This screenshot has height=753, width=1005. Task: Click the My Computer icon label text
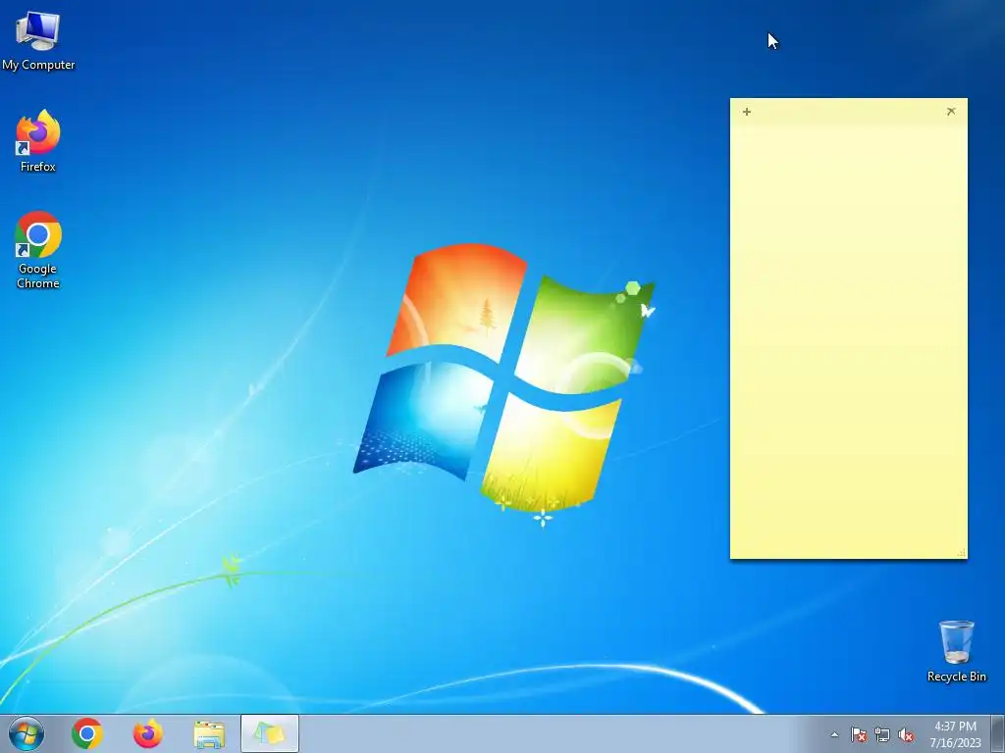tap(38, 65)
